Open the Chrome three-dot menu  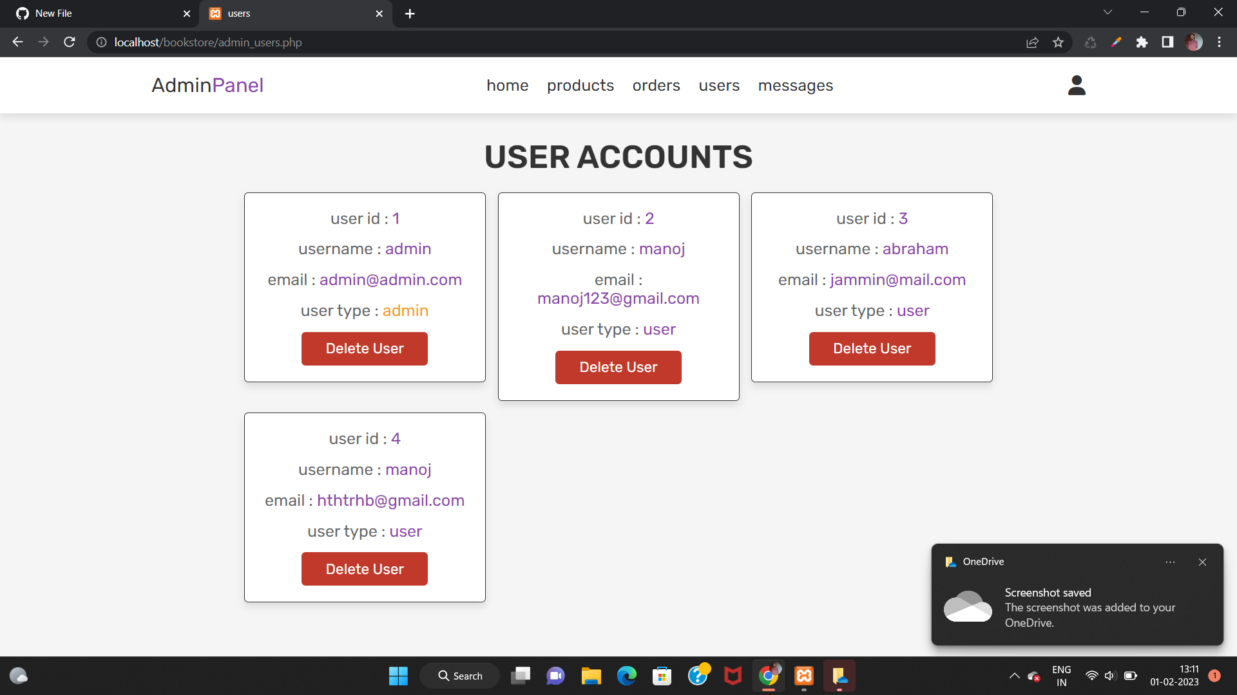pos(1219,42)
